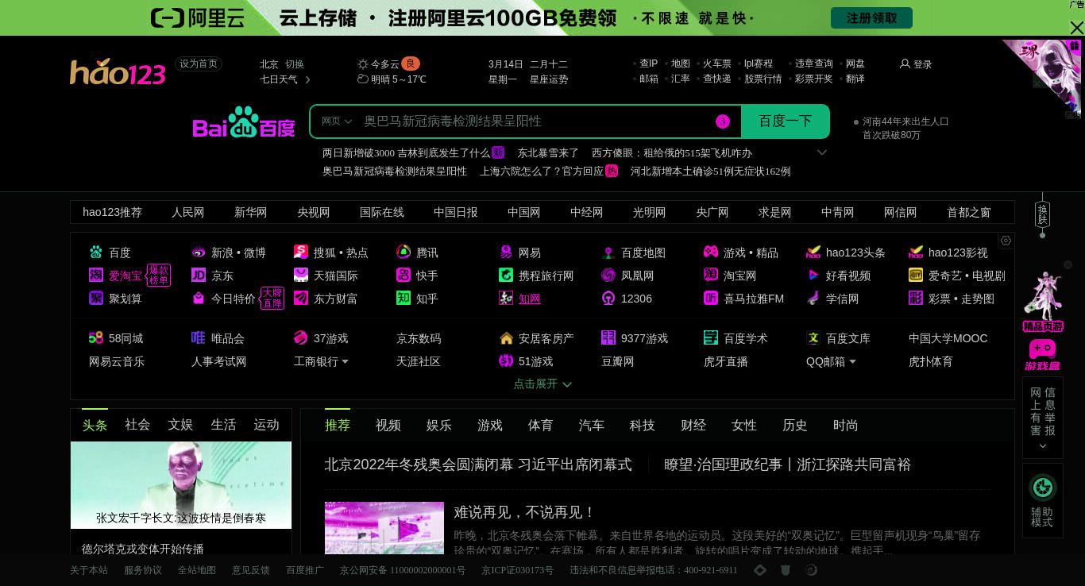Click the 凤凰网 swirl icon
The image size is (1085, 586).
608,276
